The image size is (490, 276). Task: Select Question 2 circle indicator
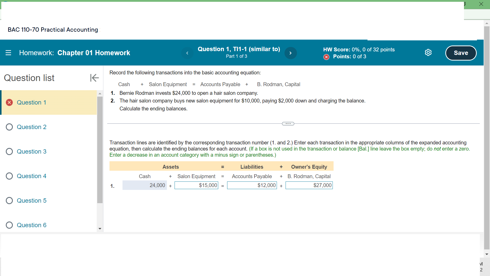9,127
